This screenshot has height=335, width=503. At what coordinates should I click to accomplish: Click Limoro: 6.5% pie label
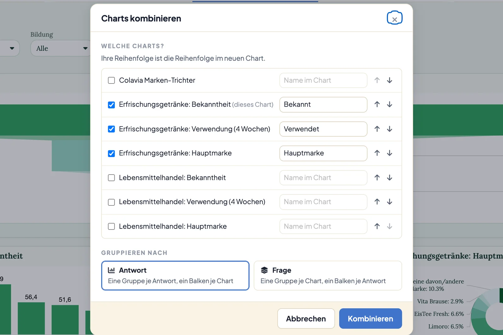pyautogui.click(x=446, y=327)
